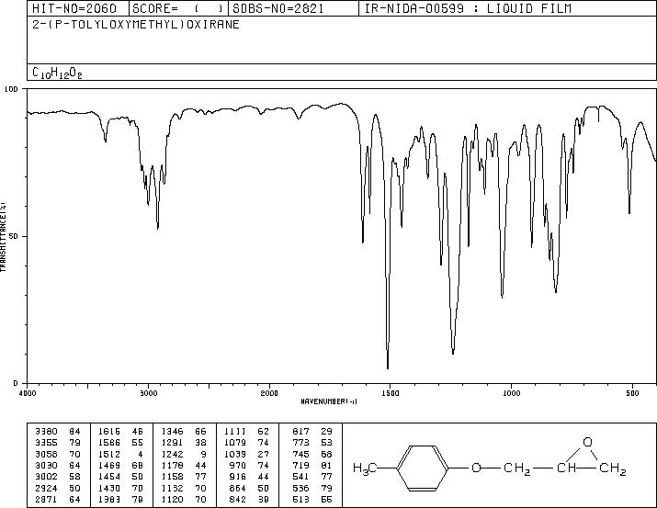Select peak table entry 2924

46,488
